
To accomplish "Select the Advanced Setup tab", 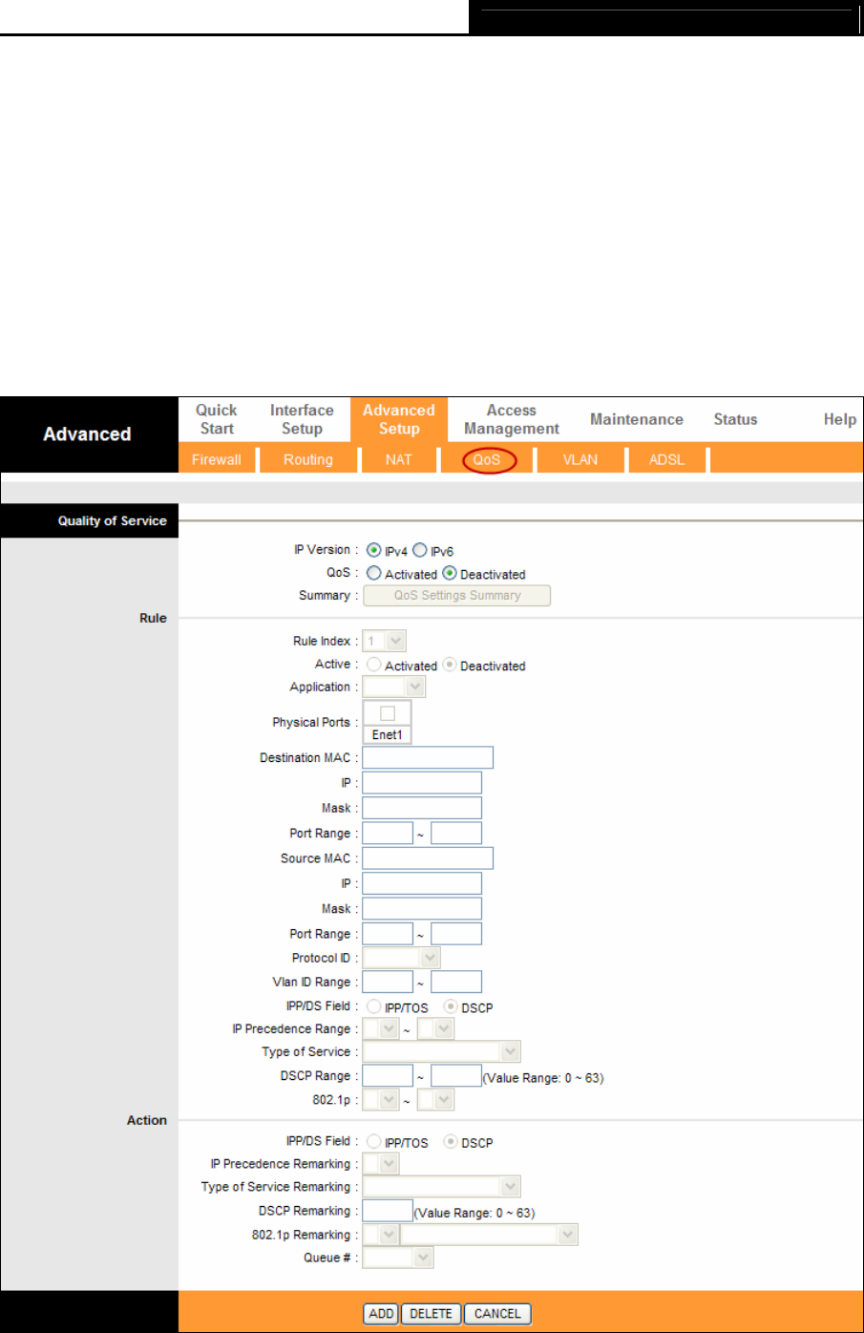I will pos(398,419).
